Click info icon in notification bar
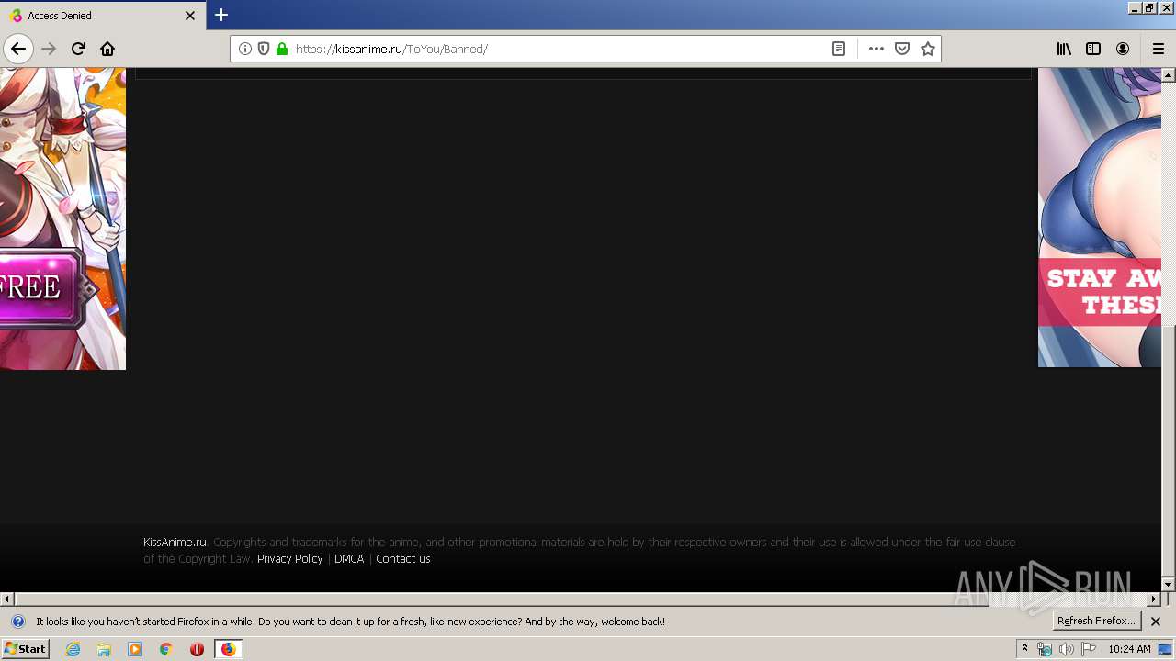 click(x=17, y=622)
